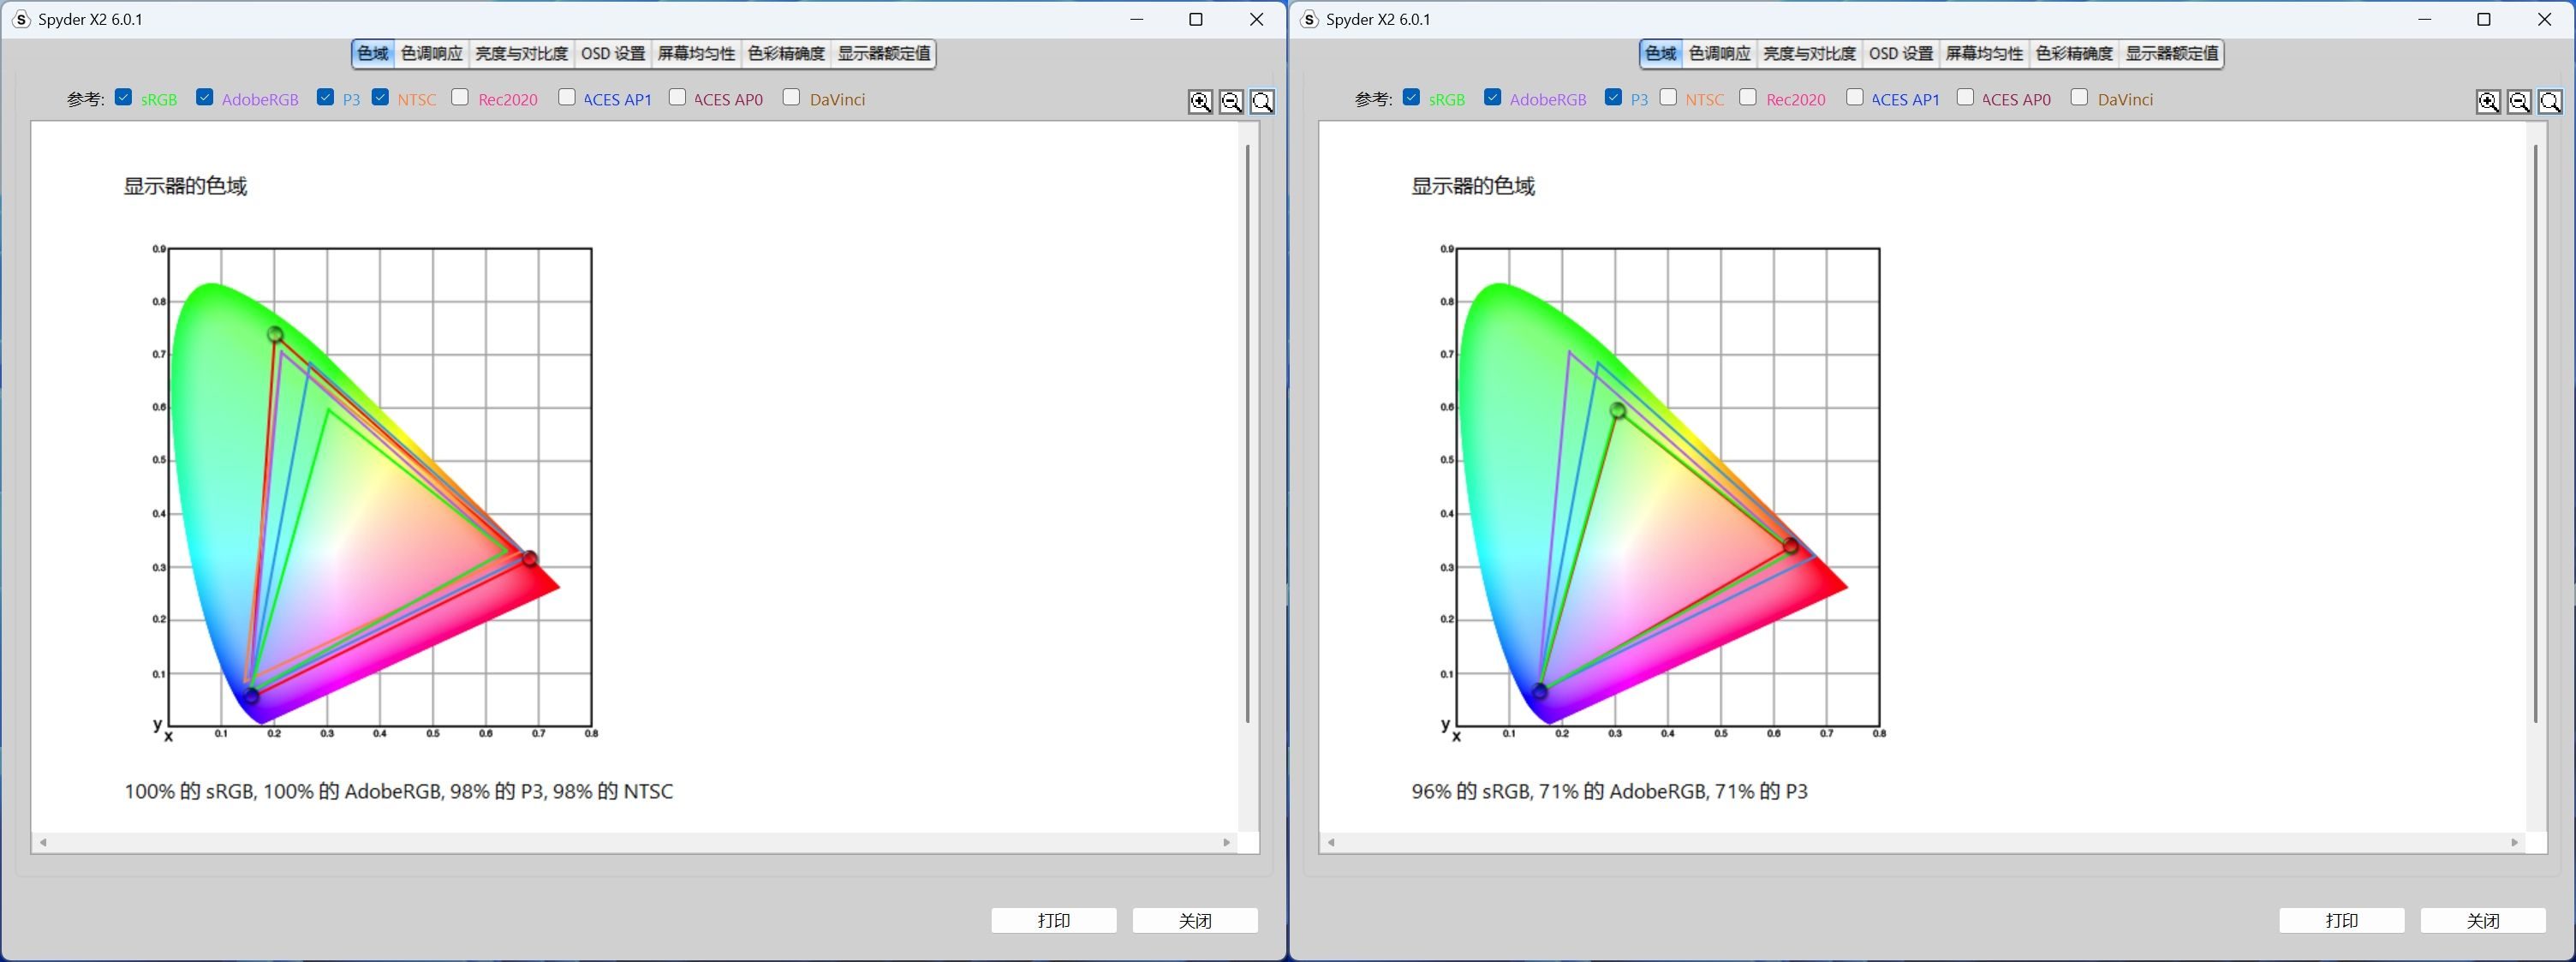Open 显示器额定值 tab in right window
The width and height of the screenshot is (2576, 962).
point(2172,53)
